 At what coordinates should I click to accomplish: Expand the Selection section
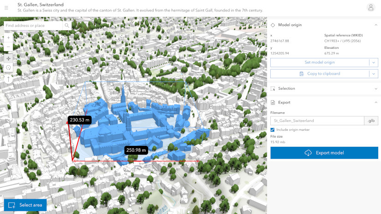click(x=376, y=88)
